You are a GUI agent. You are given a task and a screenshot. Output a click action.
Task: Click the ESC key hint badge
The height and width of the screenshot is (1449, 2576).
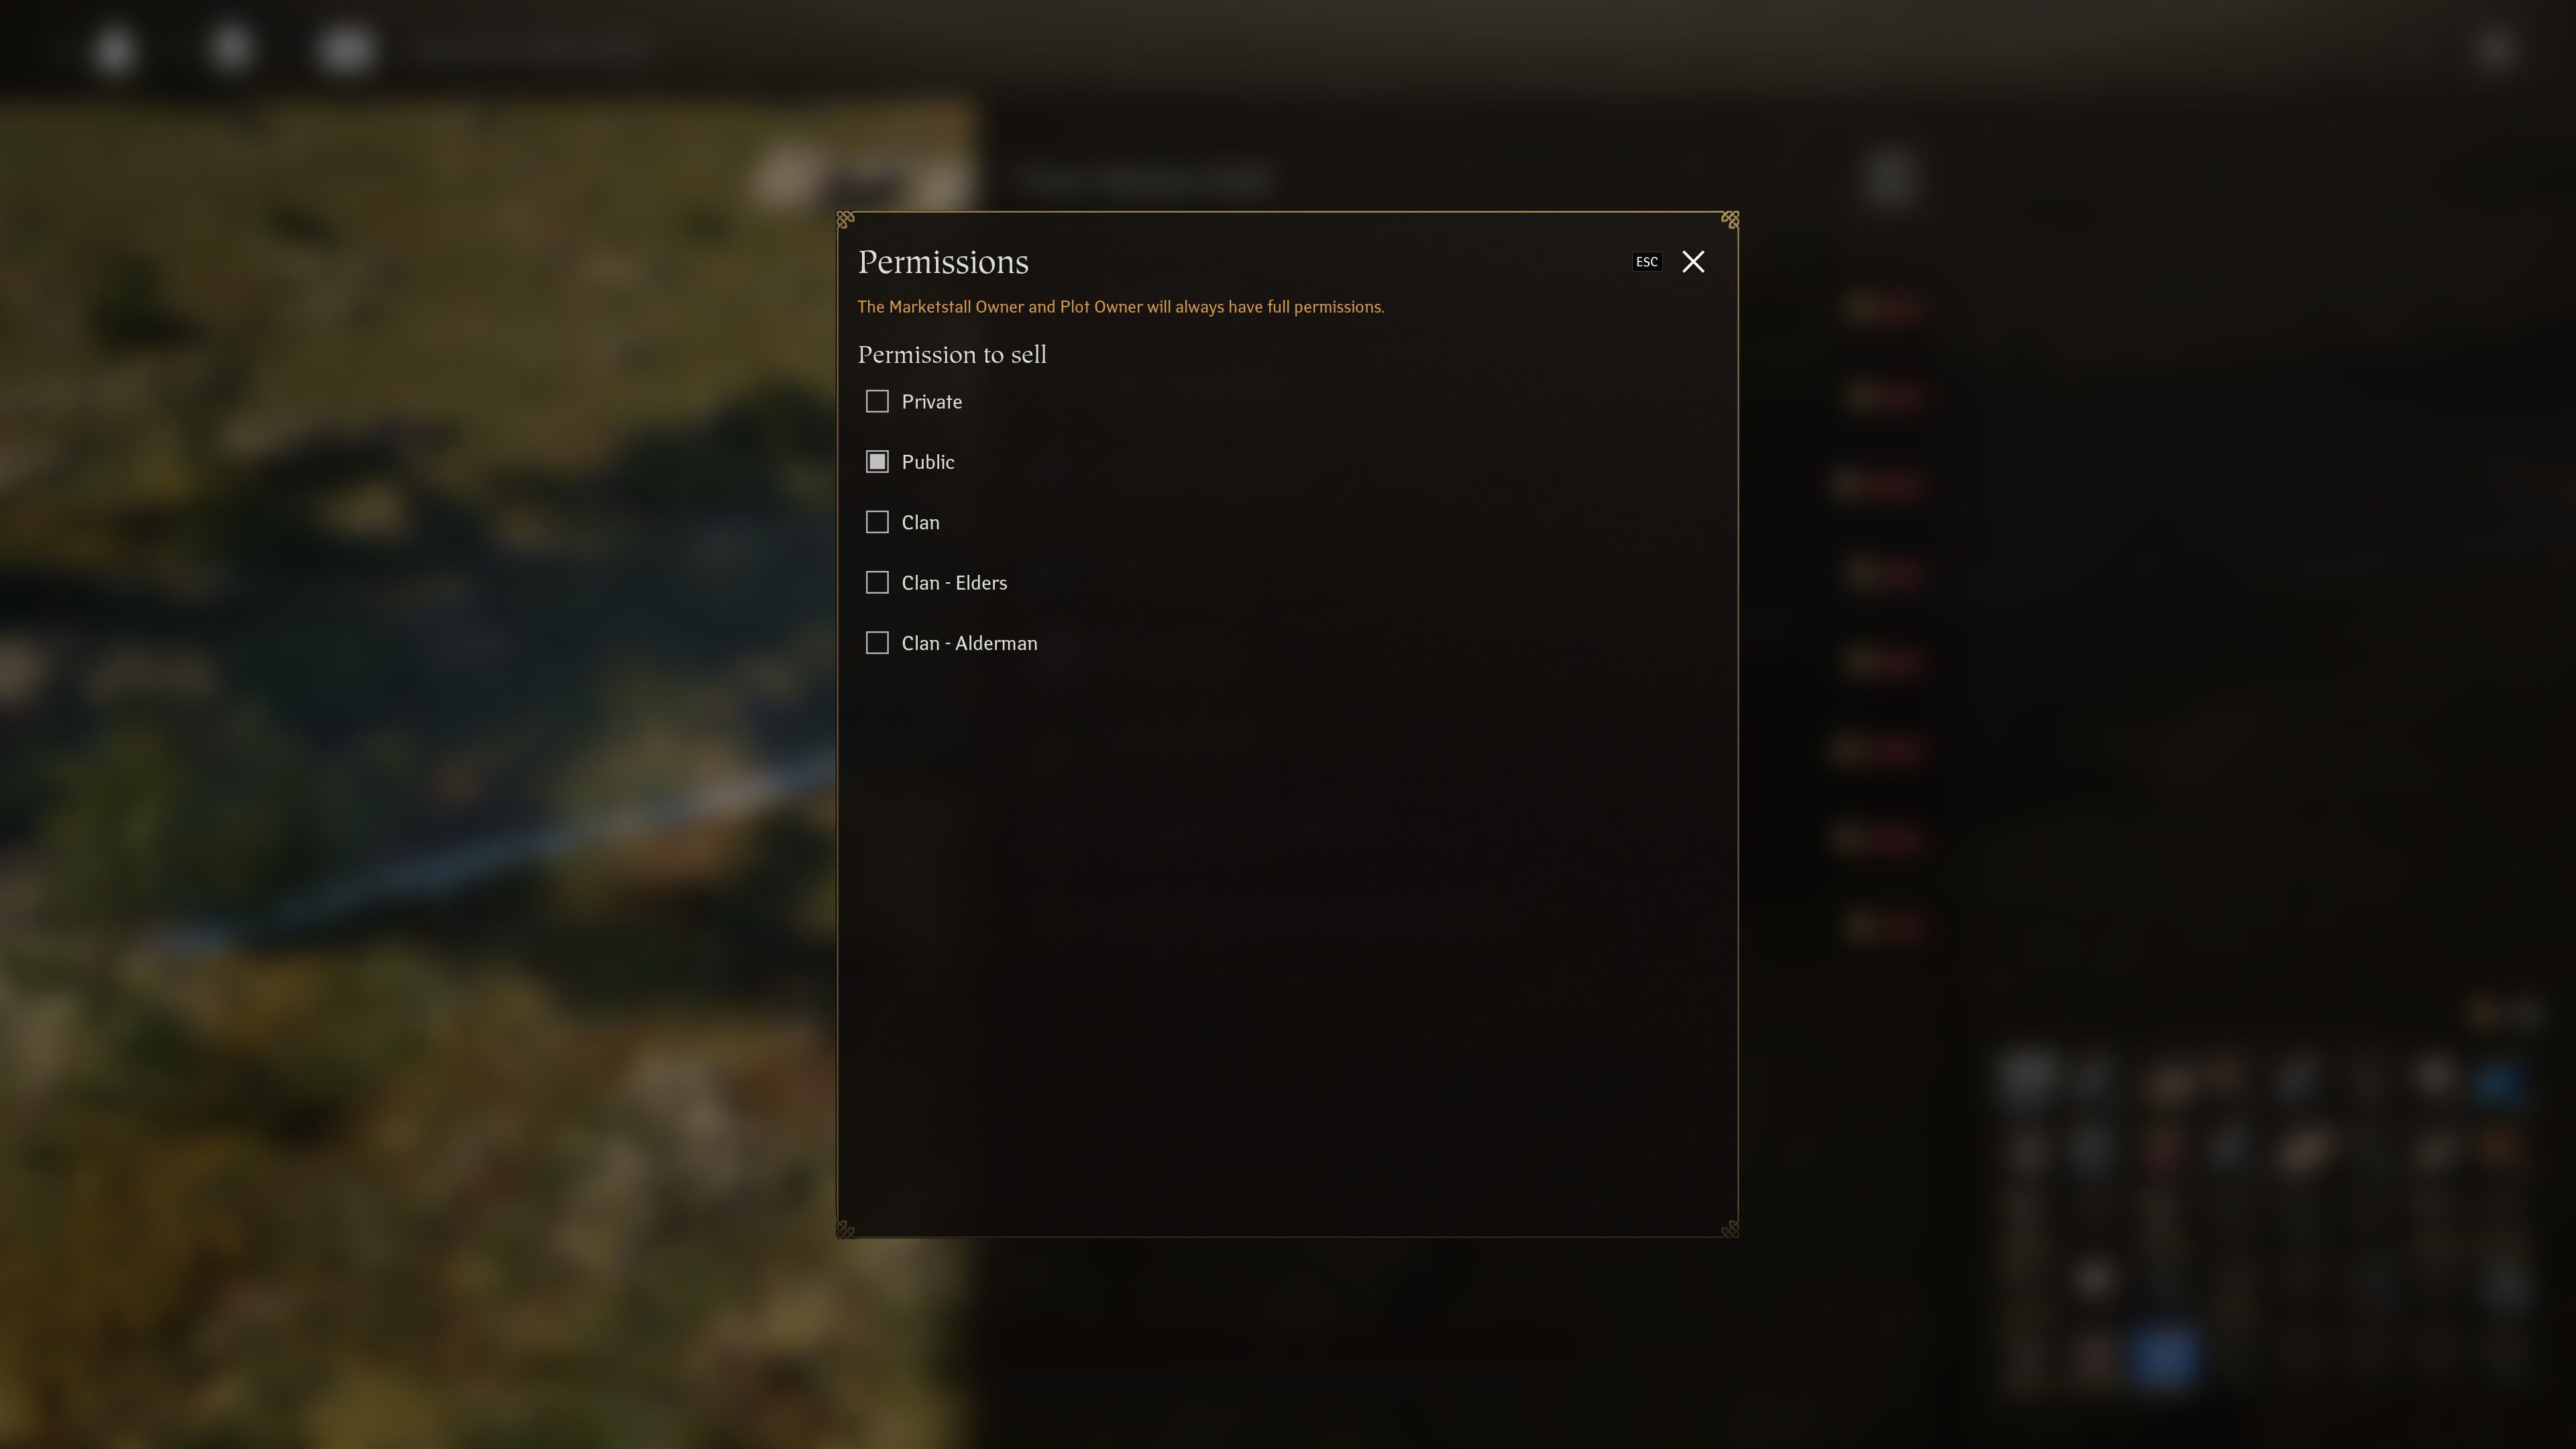tap(1646, 262)
